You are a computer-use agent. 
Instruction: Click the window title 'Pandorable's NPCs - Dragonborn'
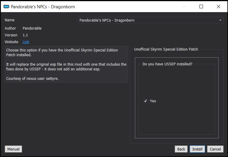[x=43, y=7]
